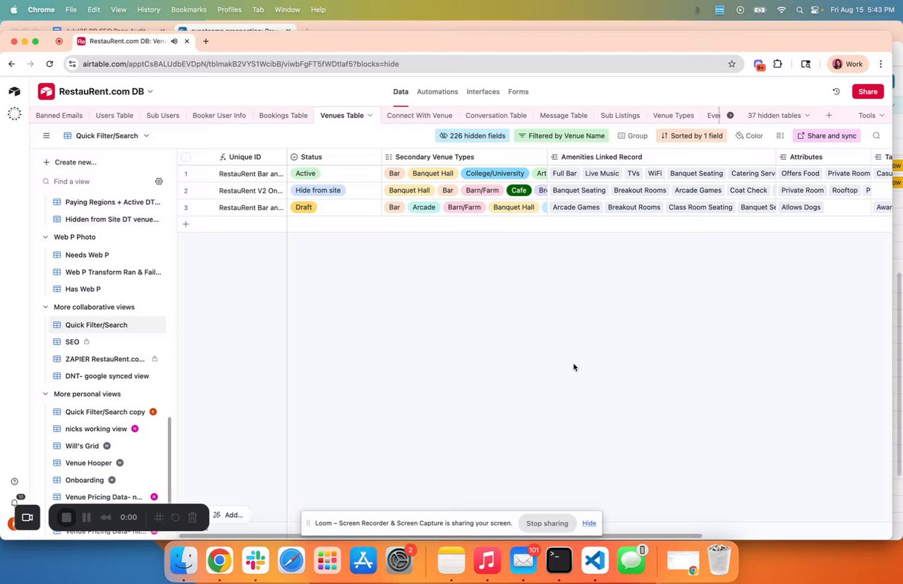This screenshot has width=903, height=584.
Task: Click the red Share button
Action: tap(868, 92)
